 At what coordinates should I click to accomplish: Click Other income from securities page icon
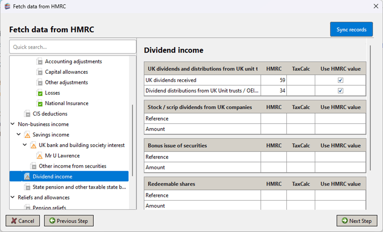(33, 166)
